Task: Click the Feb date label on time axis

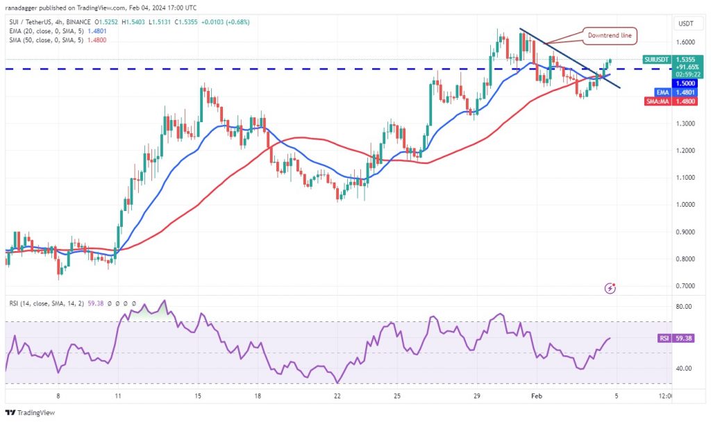Action: [537, 396]
